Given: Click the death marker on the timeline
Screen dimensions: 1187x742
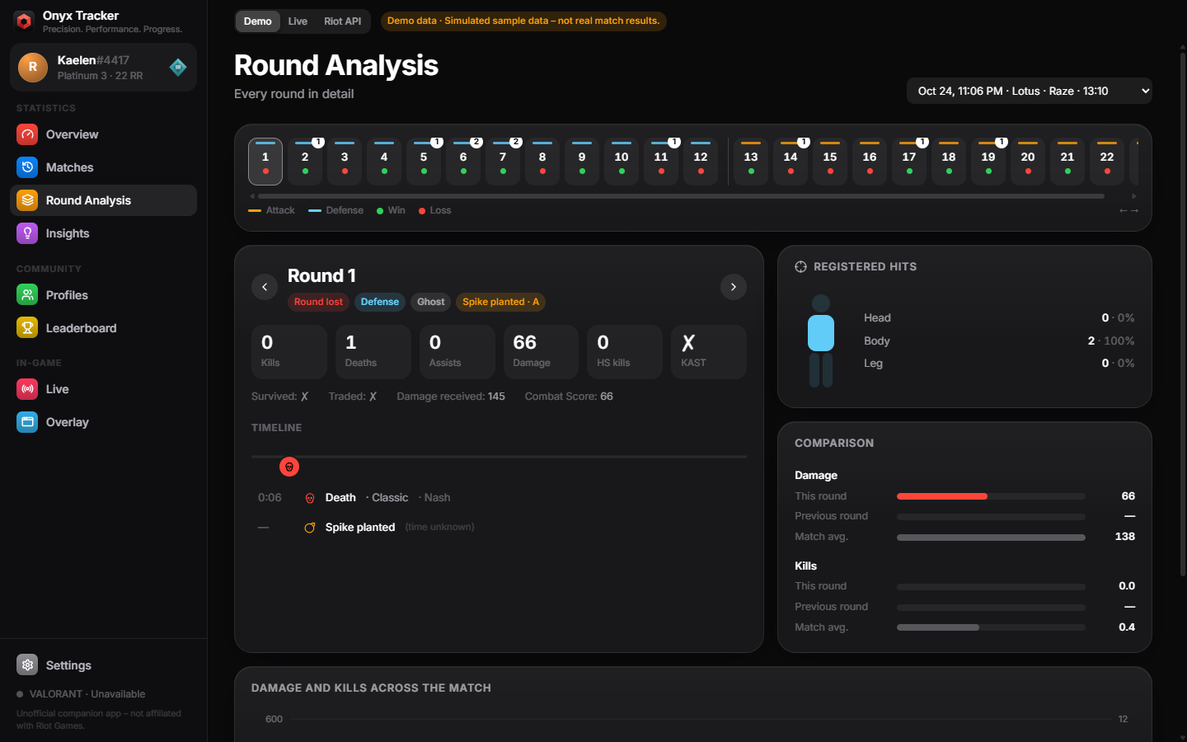Looking at the screenshot, I should (289, 467).
